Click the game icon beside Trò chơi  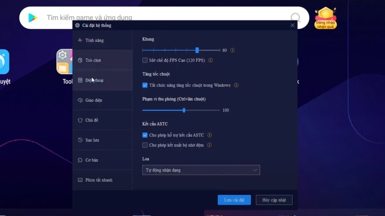coord(80,60)
